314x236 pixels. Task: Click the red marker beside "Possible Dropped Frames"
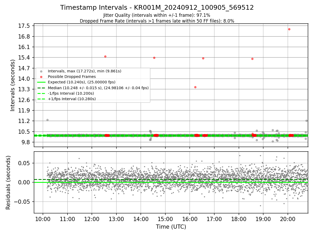[x=41, y=77]
